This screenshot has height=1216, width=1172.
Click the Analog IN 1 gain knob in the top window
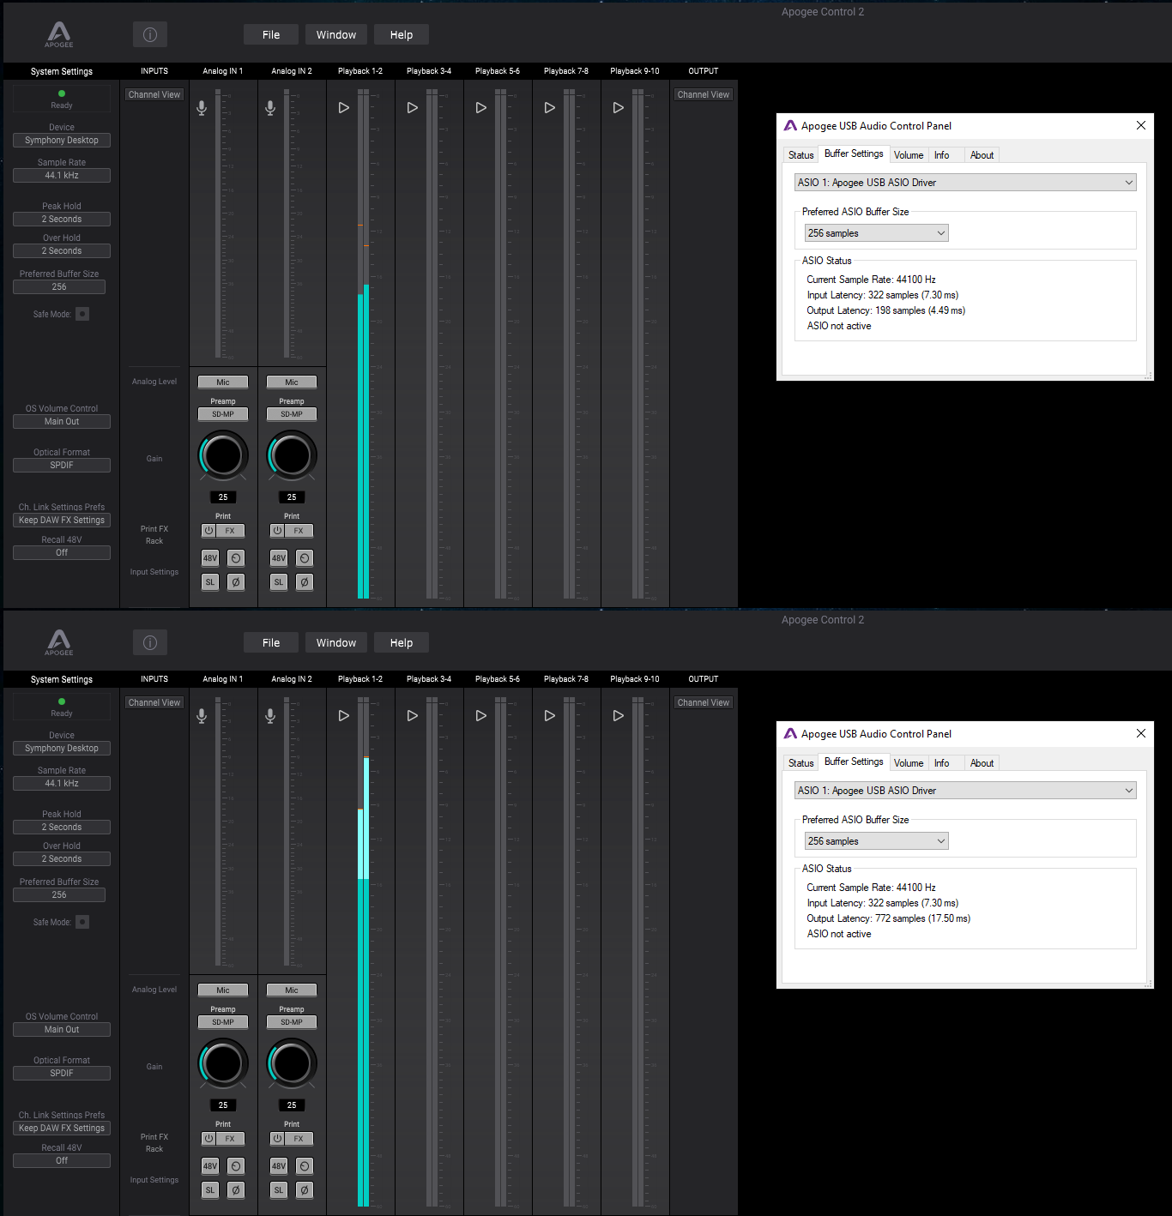coord(223,455)
